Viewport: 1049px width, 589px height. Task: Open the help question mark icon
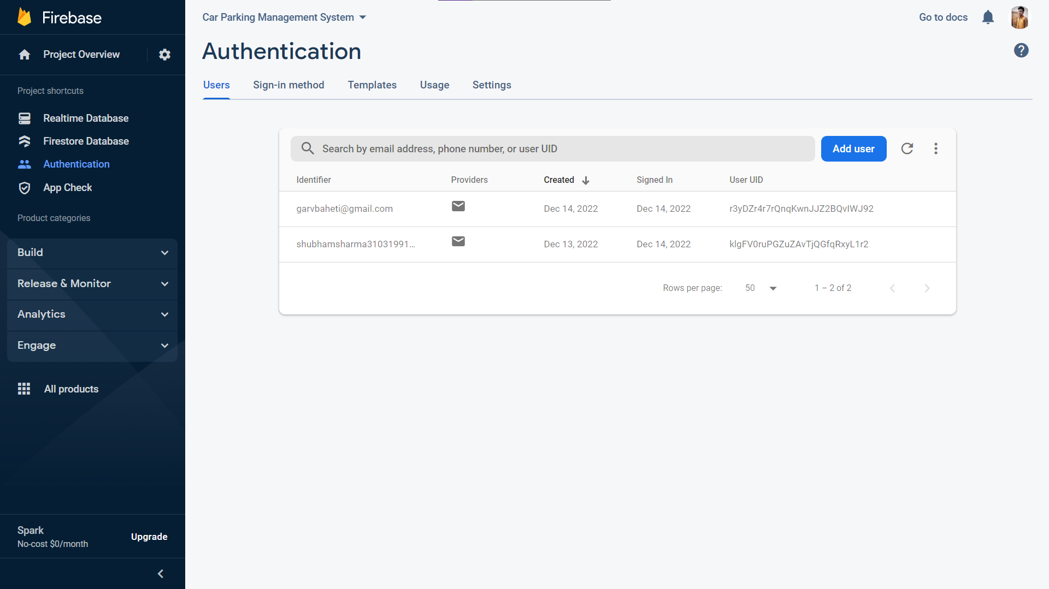pyautogui.click(x=1021, y=50)
